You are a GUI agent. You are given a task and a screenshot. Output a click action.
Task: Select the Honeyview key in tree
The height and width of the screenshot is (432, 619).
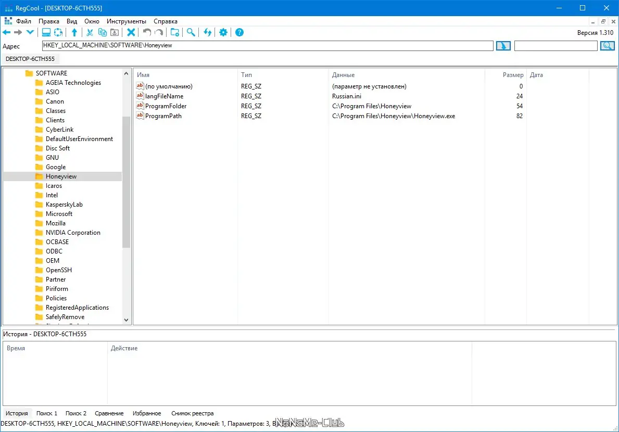click(61, 176)
